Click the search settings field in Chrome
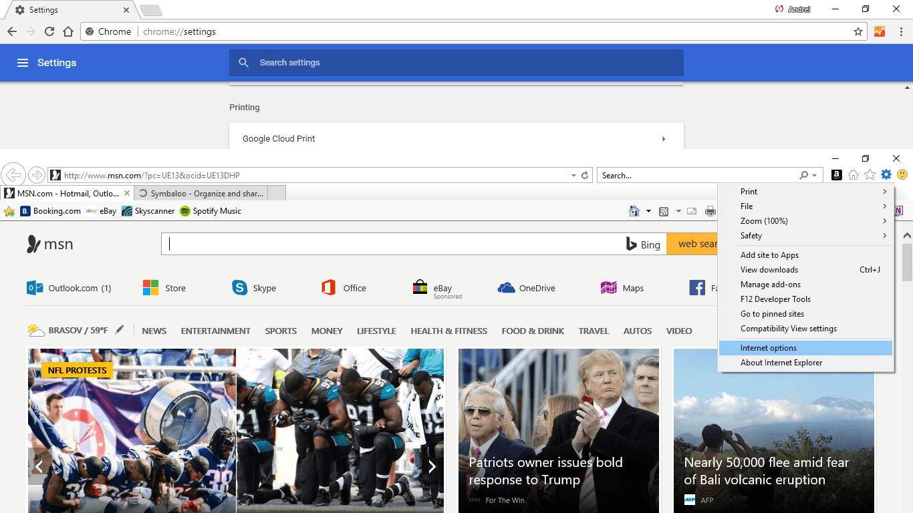This screenshot has height=513, width=913. tap(456, 63)
